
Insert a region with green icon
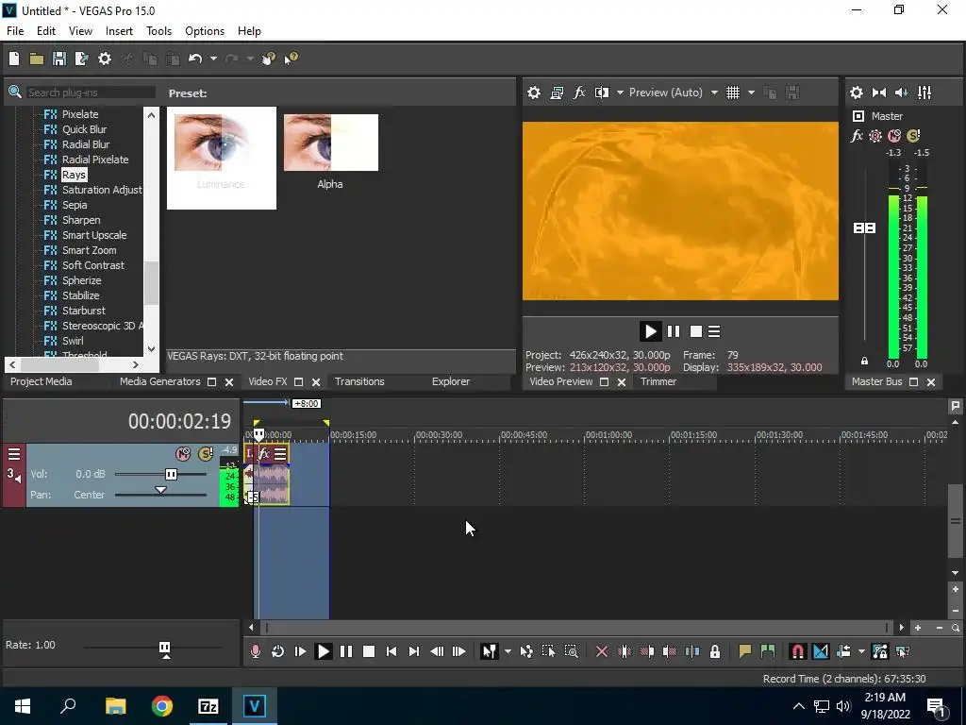[x=768, y=651]
